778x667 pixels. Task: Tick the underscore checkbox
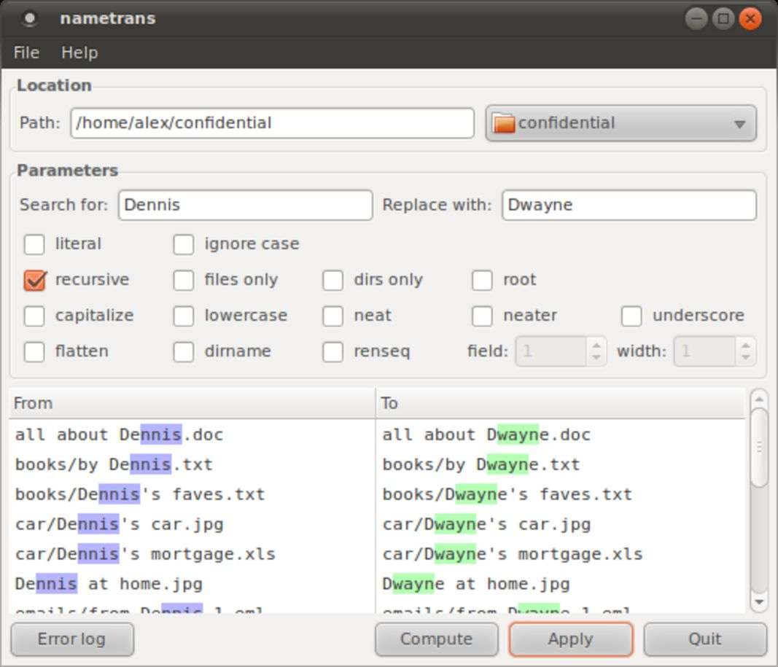click(631, 316)
